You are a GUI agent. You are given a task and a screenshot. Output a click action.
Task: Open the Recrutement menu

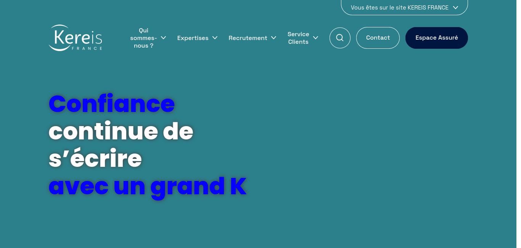tap(248, 38)
